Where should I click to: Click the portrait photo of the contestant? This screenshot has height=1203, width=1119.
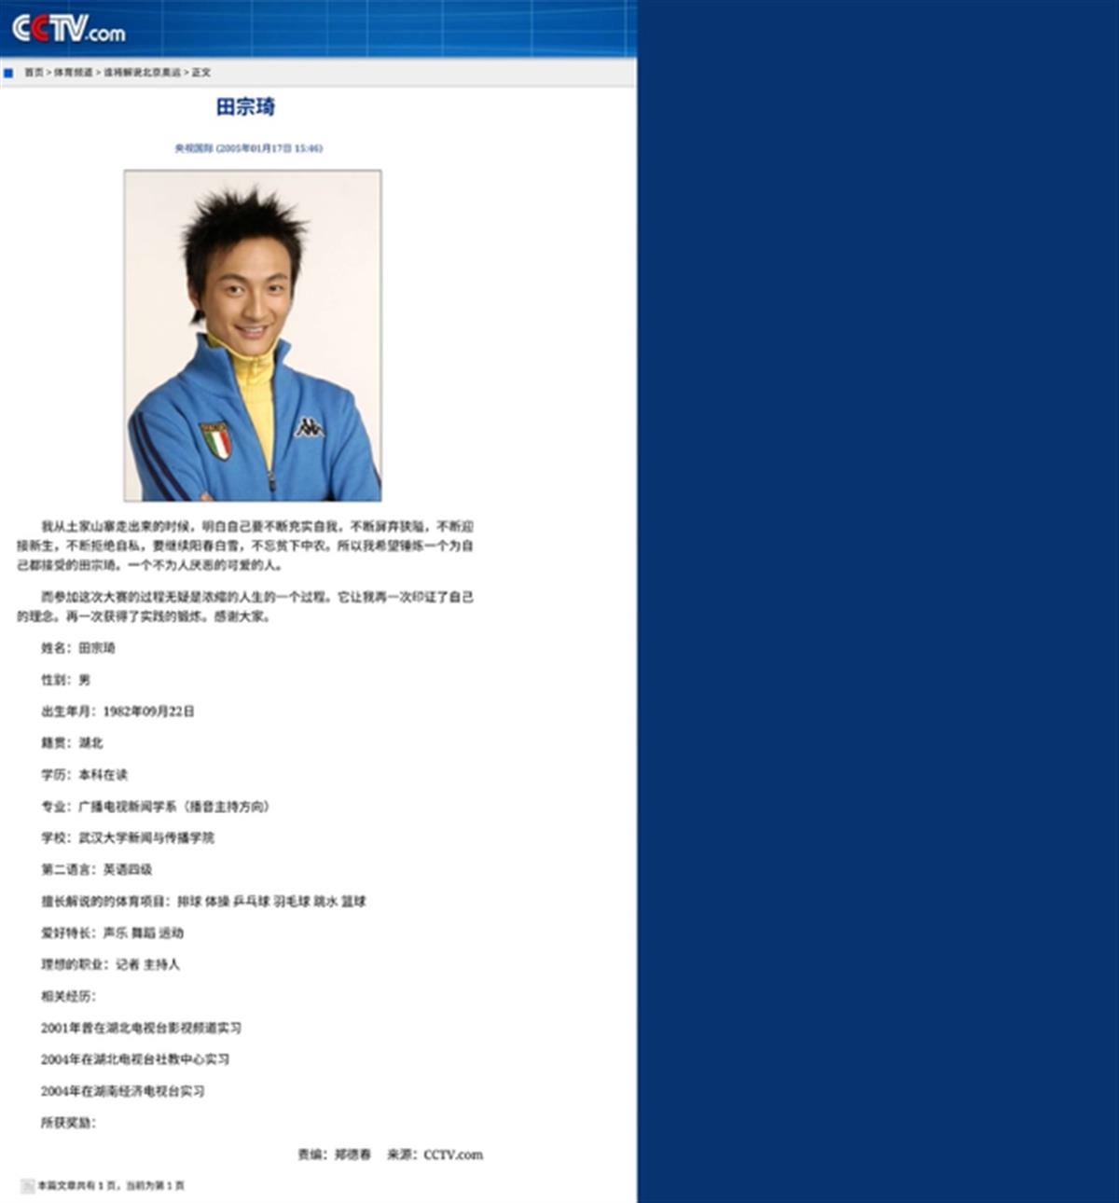[253, 336]
